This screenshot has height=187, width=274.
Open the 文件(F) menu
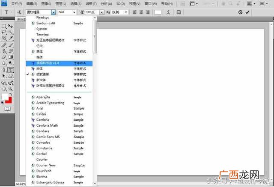pos(17,4)
